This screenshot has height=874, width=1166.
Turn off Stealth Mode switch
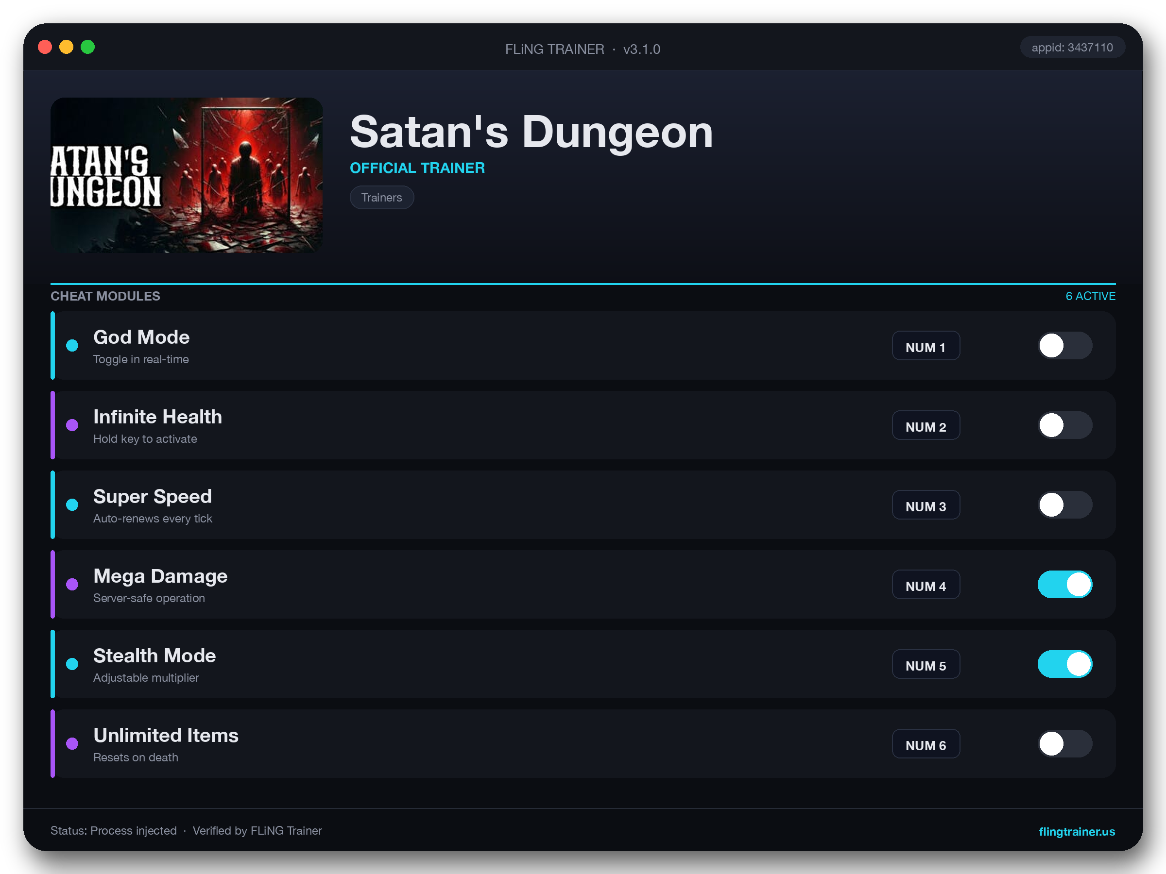pyautogui.click(x=1065, y=664)
